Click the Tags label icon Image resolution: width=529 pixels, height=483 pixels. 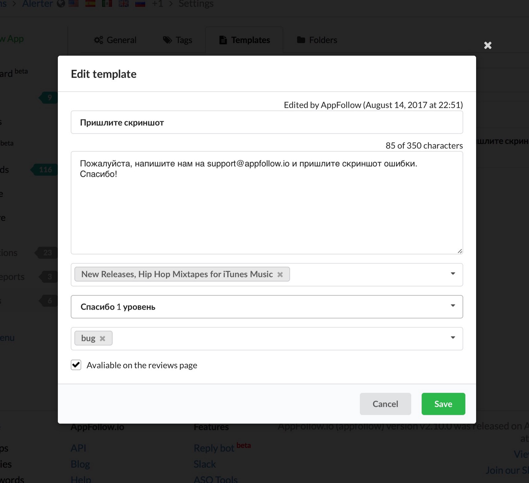tap(168, 40)
